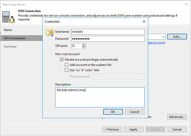
Task: Select the Name wizard step
Action: 8,30
